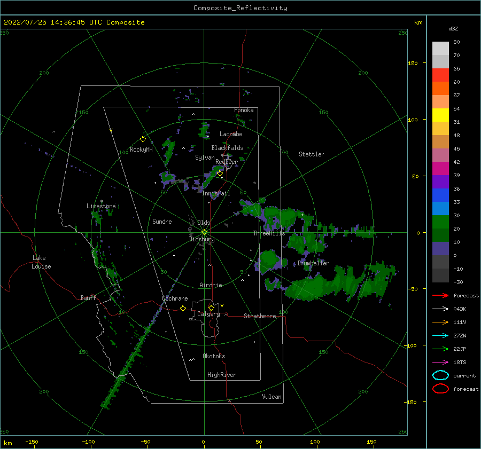481x449 pixels.
Task: Select the purple 36-39 dBZ color swatch
Action: pyautogui.click(x=440, y=182)
